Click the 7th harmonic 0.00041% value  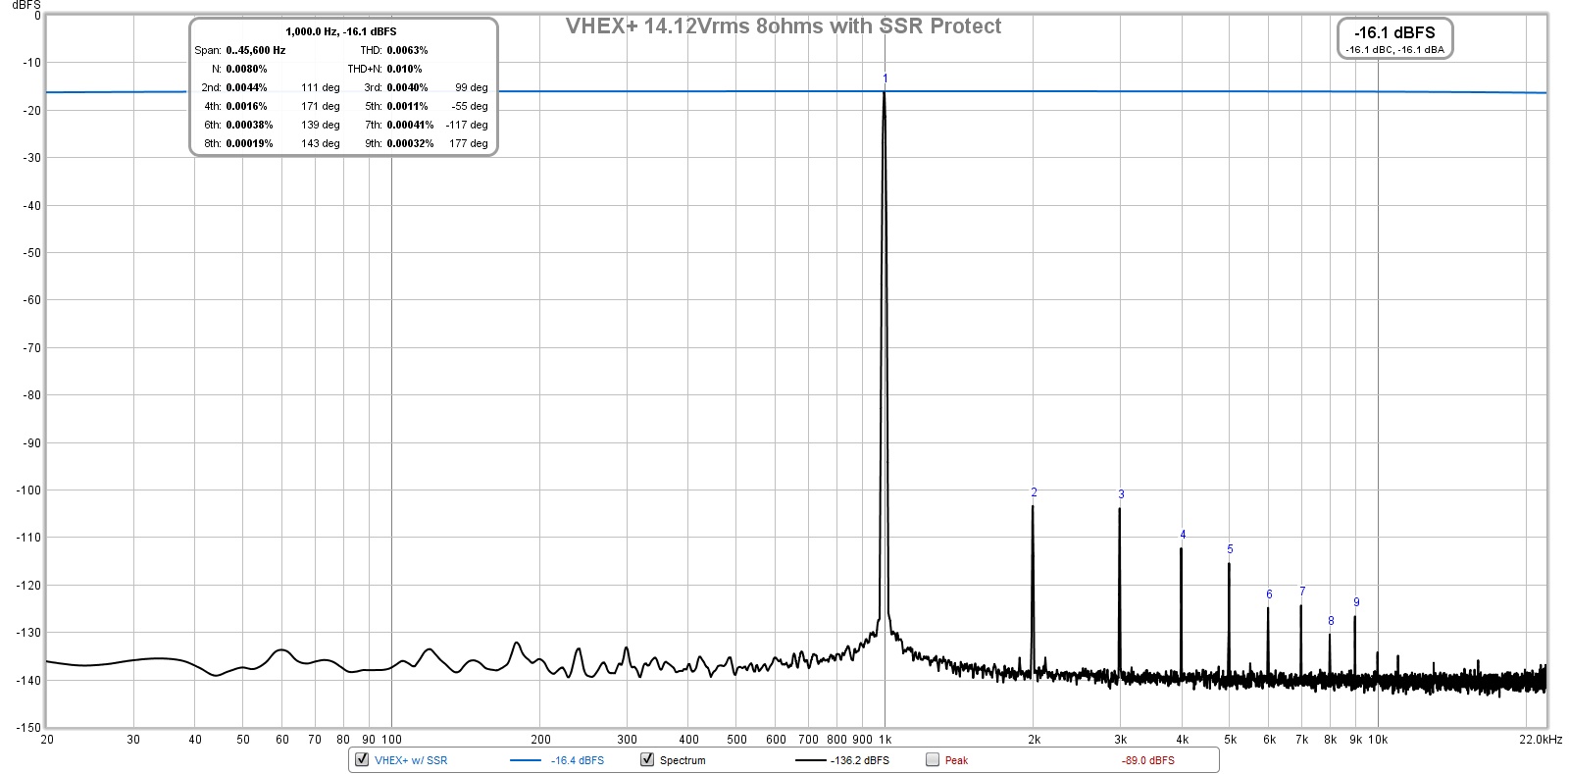pos(410,125)
